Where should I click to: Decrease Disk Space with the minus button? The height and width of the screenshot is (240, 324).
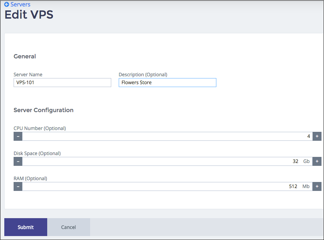coord(18,161)
